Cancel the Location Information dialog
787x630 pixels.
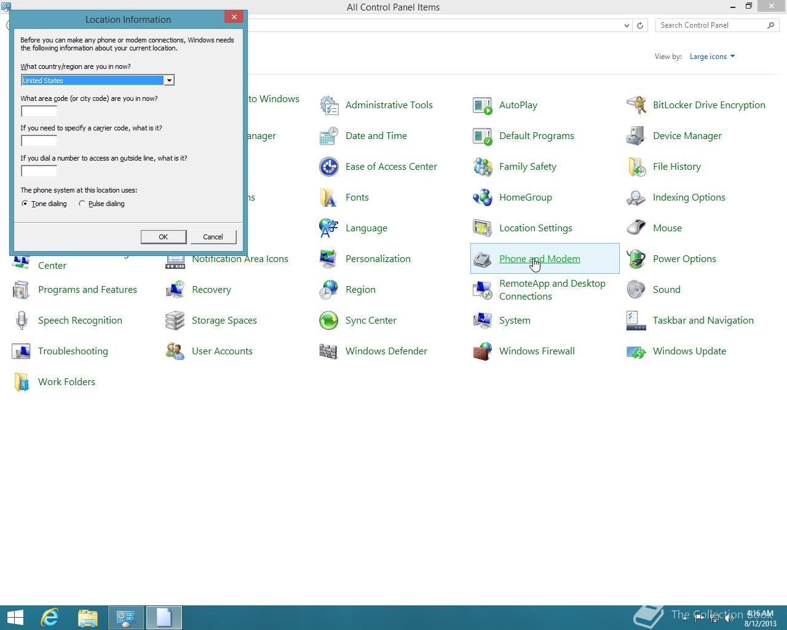click(213, 237)
